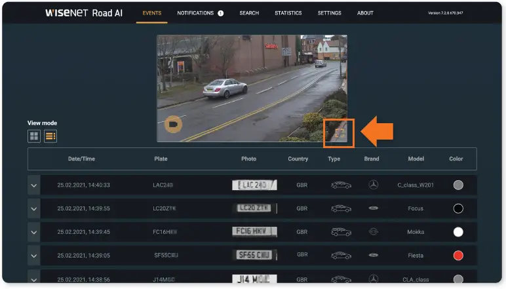Click the Photo column header
The image size is (506, 289).
(248, 159)
